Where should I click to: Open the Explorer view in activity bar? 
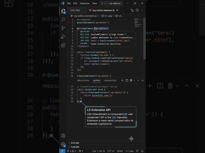tap(63, 11)
